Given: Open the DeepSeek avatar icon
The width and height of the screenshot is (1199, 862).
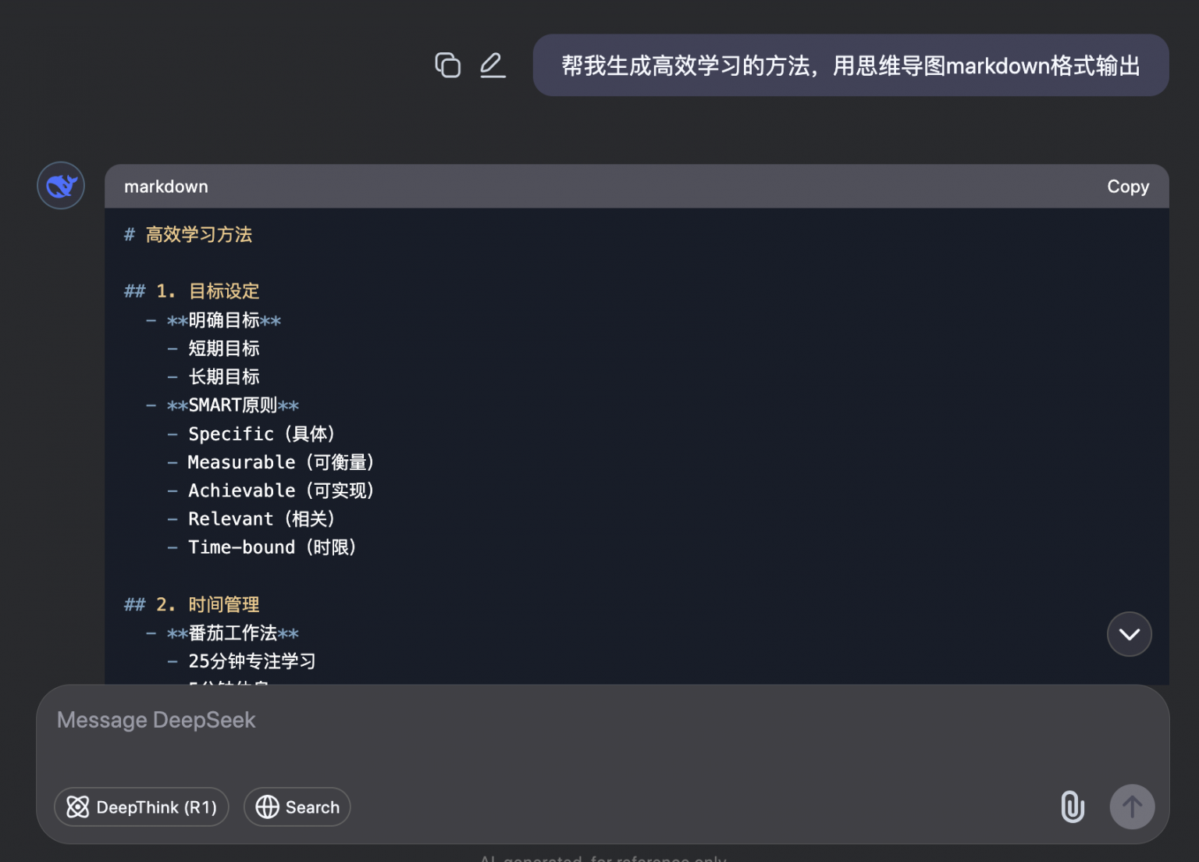Looking at the screenshot, I should tap(60, 185).
